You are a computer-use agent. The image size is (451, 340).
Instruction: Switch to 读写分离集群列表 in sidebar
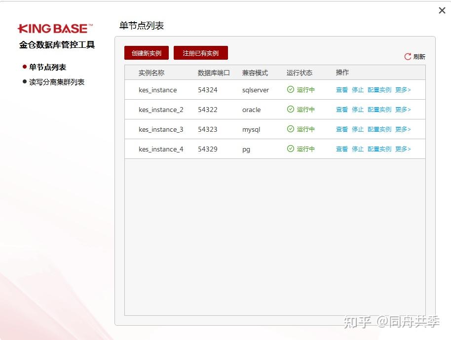click(x=56, y=81)
